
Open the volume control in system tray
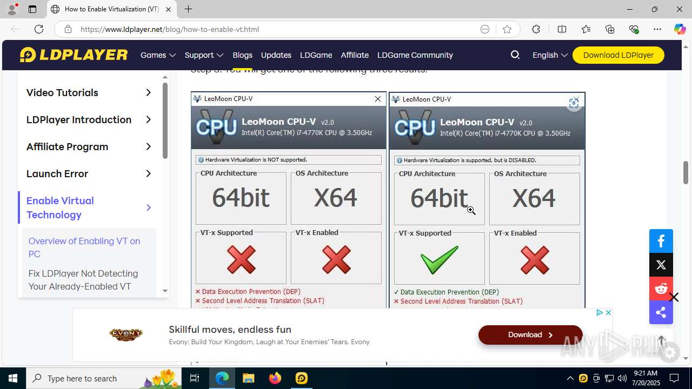(622, 378)
